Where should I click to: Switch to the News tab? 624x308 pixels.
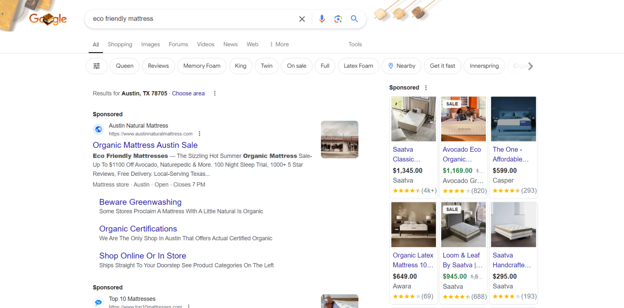click(230, 45)
